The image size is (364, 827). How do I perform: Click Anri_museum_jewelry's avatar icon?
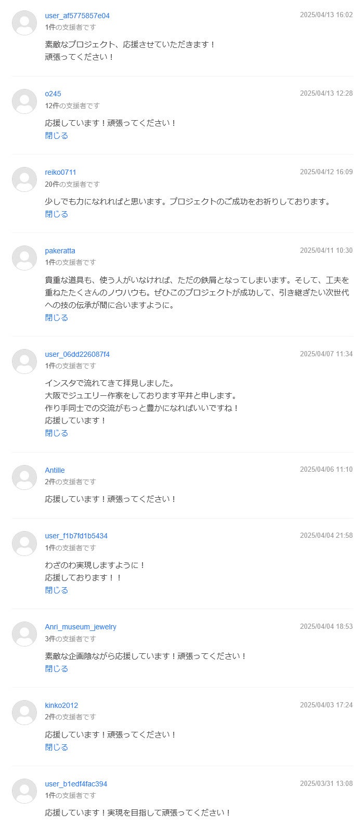24,634
